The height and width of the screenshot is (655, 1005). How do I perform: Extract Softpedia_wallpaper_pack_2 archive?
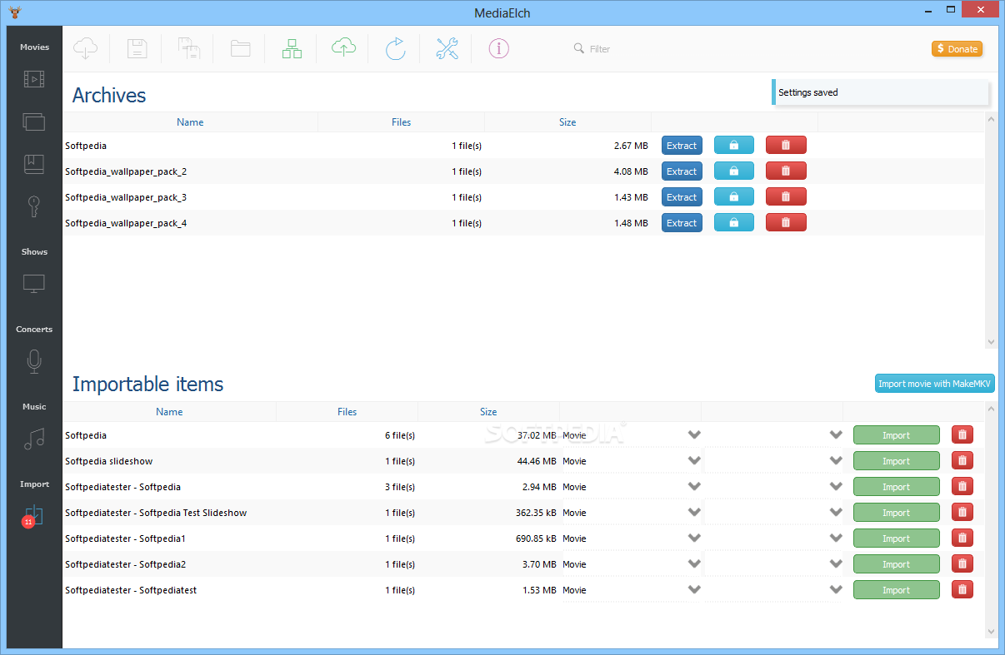[682, 171]
